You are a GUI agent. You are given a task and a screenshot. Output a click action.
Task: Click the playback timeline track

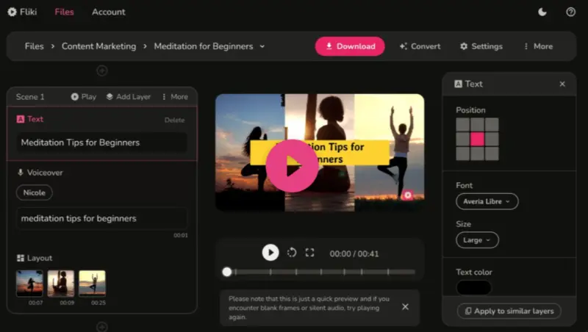320,272
